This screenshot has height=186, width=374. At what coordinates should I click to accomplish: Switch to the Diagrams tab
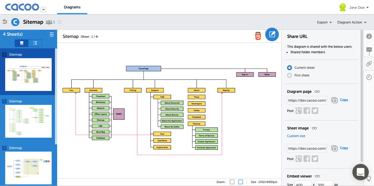click(72, 7)
